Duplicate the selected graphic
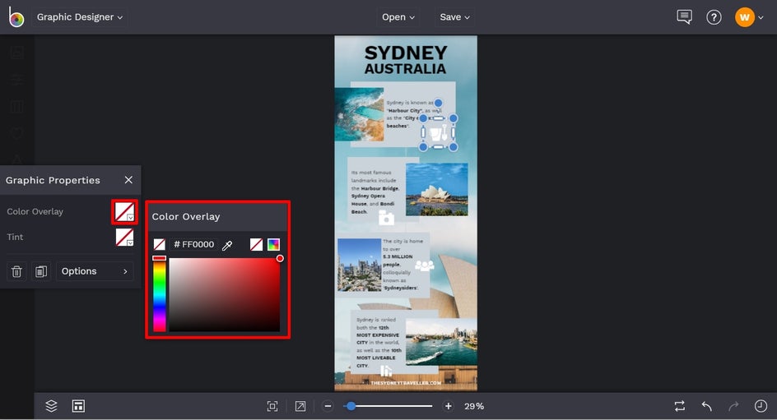The image size is (777, 420). coord(41,271)
